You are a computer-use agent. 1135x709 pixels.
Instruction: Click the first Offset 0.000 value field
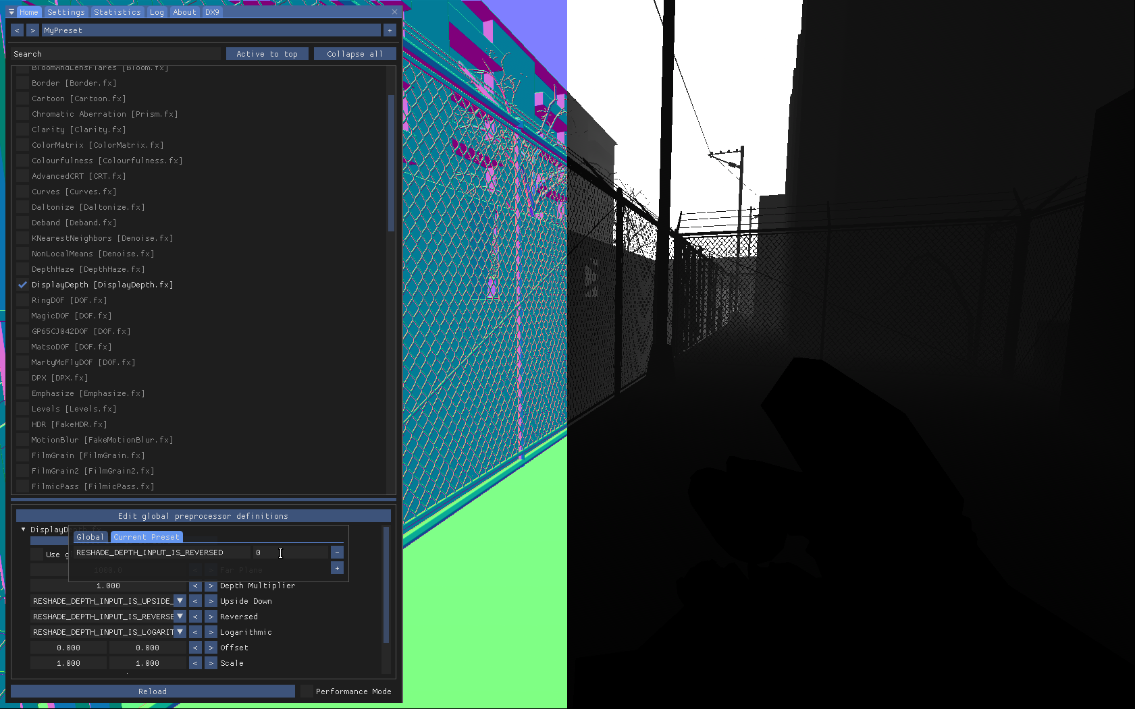tap(68, 648)
